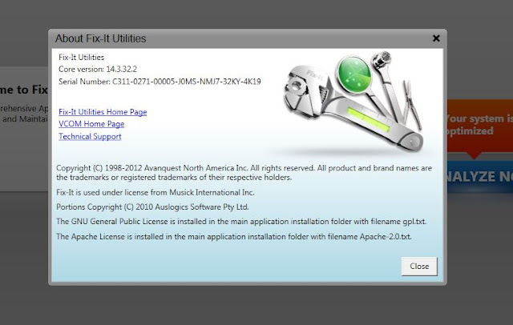
Task: Click the Close button in the dialog
Action: tap(419, 267)
